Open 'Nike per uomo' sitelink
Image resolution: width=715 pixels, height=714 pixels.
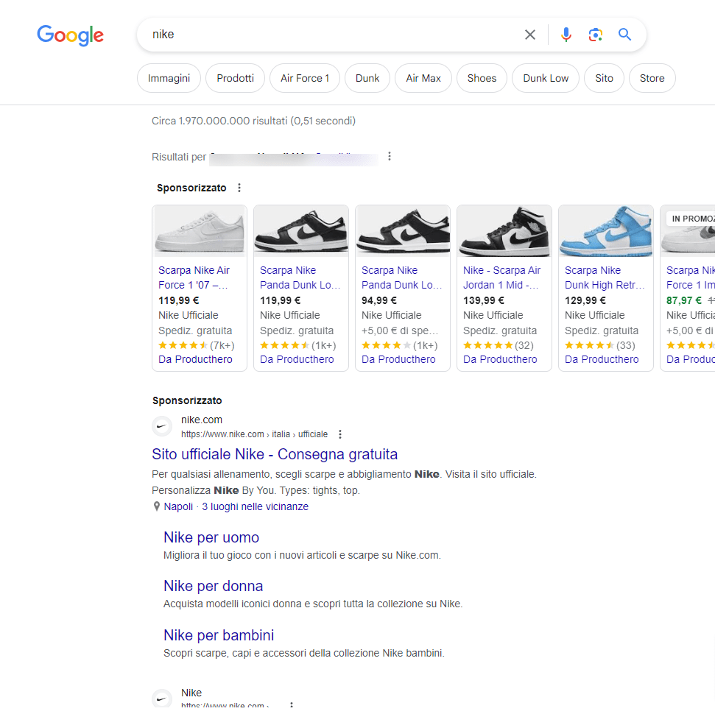211,537
